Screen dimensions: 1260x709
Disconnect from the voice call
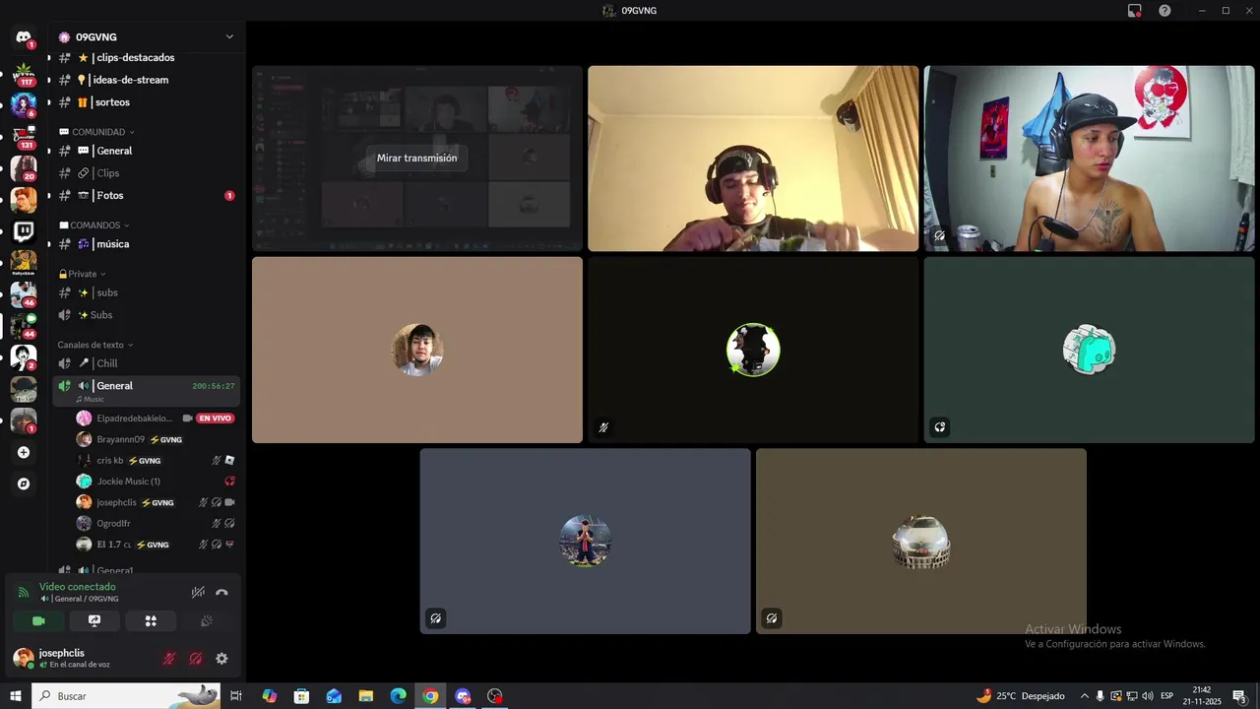(221, 593)
